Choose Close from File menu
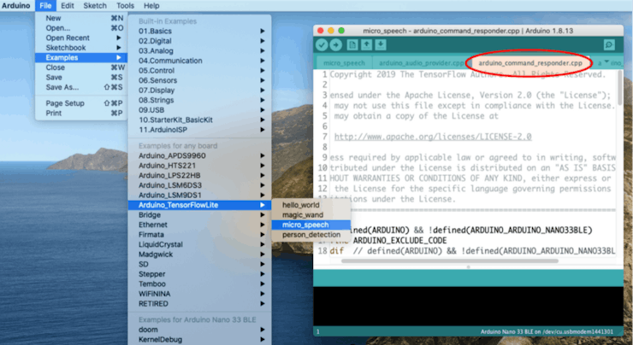This screenshot has width=633, height=345. [x=81, y=67]
